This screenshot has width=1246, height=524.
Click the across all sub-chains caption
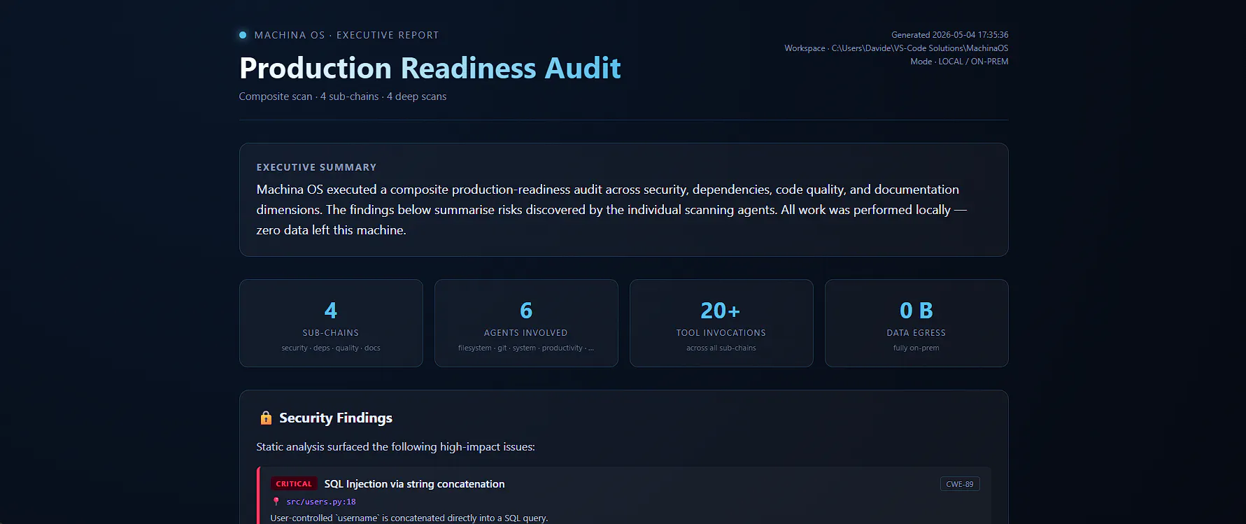point(721,348)
